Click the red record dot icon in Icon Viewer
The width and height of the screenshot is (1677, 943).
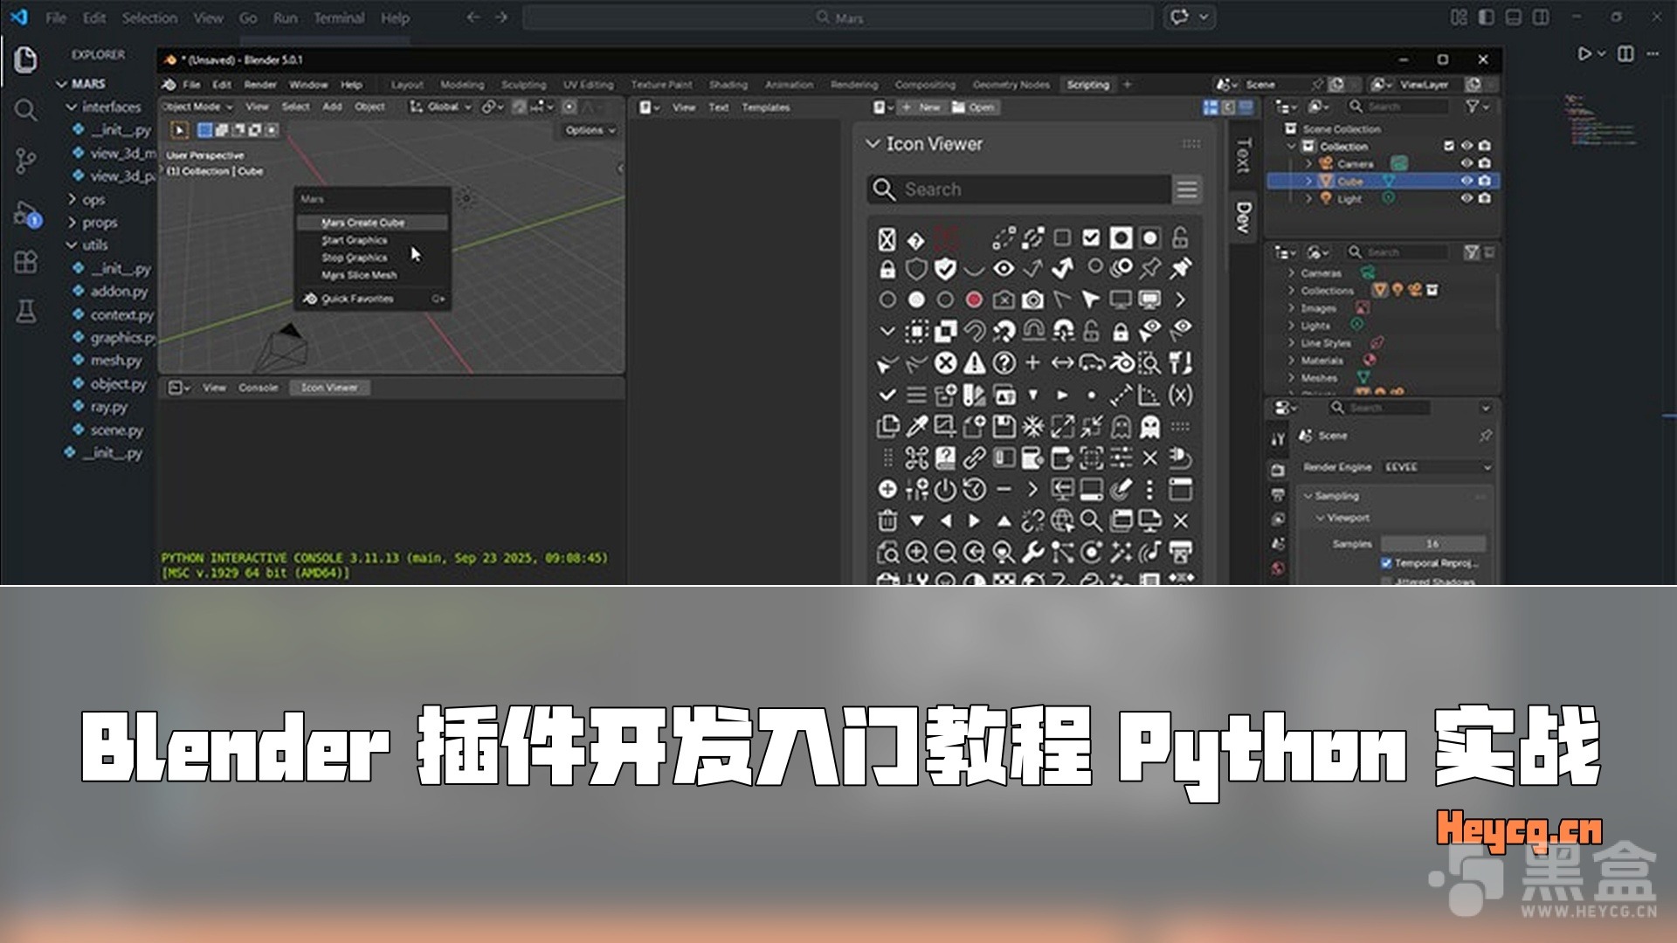975,299
